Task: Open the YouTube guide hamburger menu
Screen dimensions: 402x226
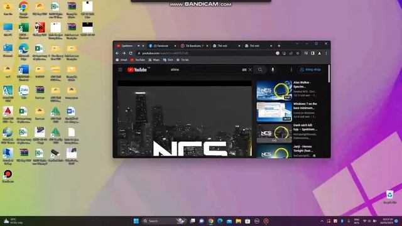Action: [120, 70]
